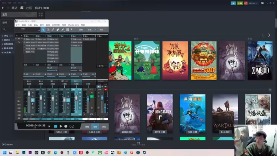Disable monitor on channel 4
The height and width of the screenshot is (156, 277).
pos(68,100)
